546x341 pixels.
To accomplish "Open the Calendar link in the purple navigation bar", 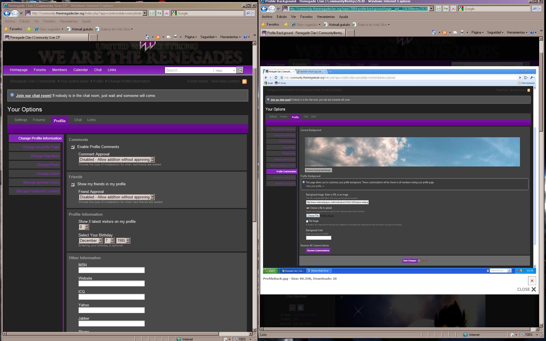I will click(x=80, y=70).
